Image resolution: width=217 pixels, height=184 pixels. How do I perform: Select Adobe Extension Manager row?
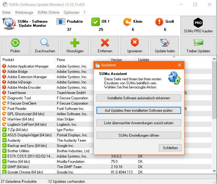point(47,77)
